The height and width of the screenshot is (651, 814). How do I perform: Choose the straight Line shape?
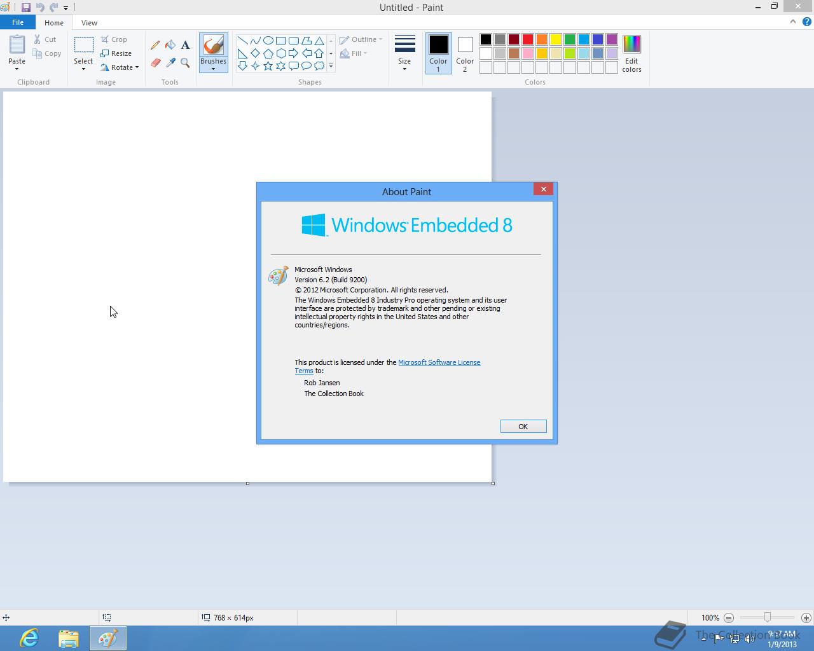242,41
